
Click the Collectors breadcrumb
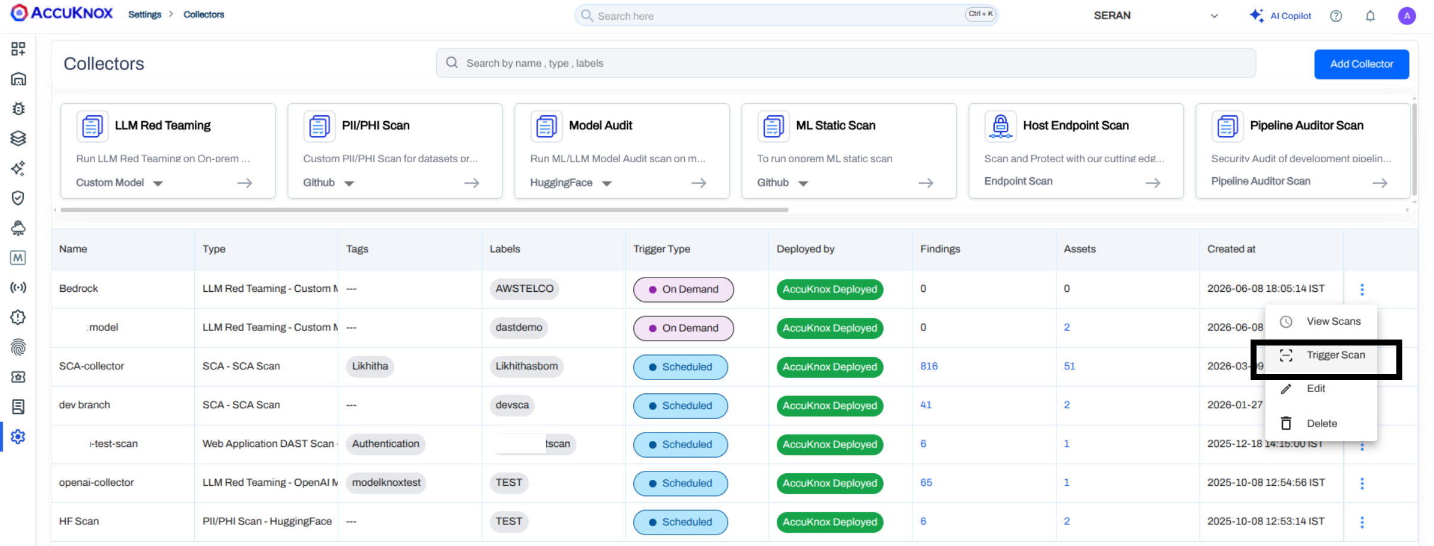204,14
